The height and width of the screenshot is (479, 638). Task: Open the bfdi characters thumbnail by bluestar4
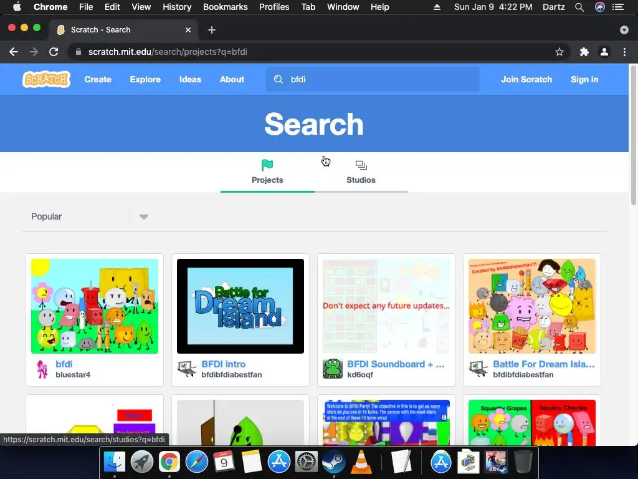pos(95,306)
